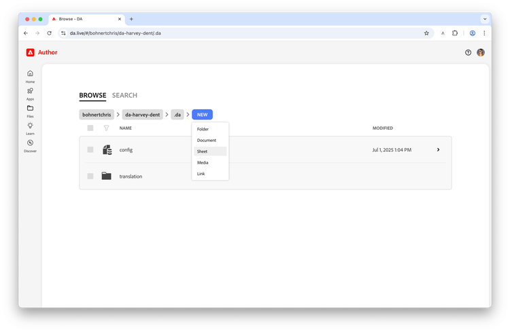Viewport: 510px width, 332px height.
Task: Switch to the BROWSE tab
Action: 92,95
